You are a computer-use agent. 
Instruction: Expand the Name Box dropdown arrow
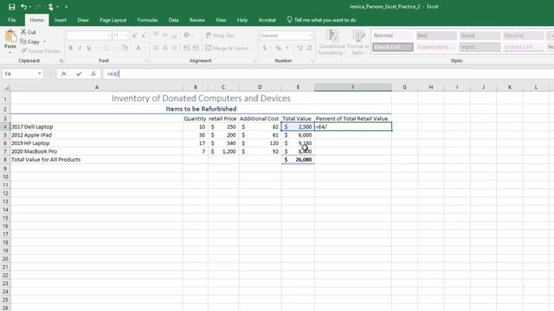click(x=40, y=73)
